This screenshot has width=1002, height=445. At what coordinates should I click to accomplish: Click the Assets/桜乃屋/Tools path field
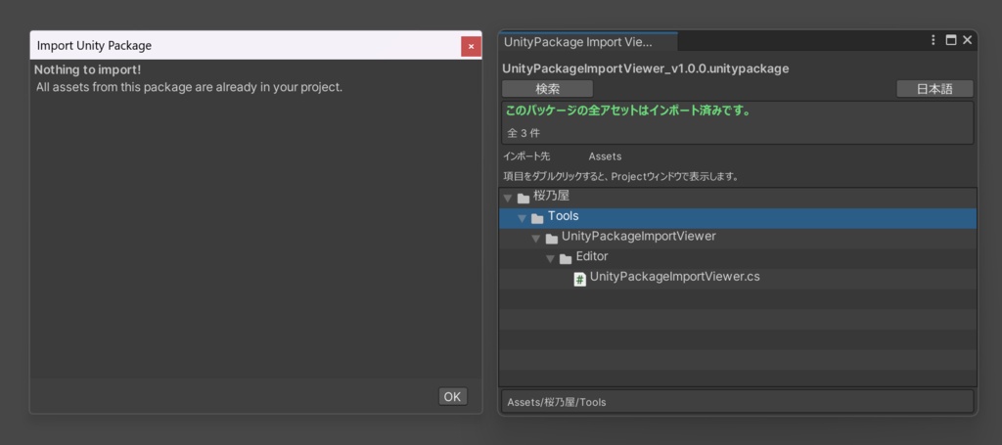[738, 402]
